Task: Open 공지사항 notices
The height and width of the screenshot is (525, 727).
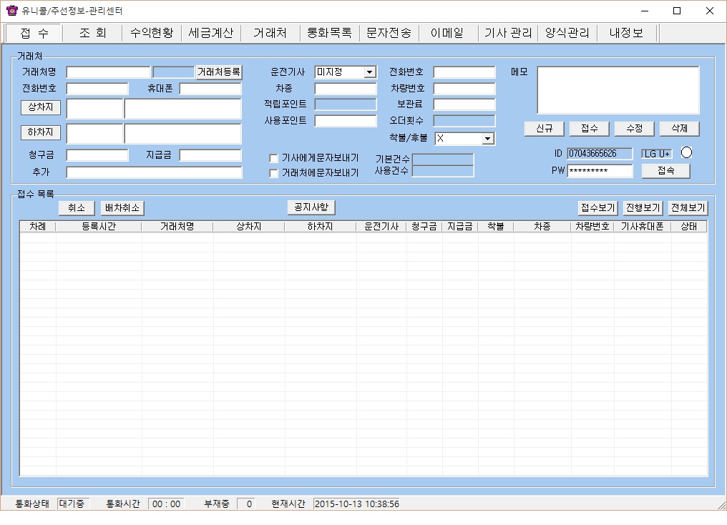Action: pyautogui.click(x=311, y=207)
